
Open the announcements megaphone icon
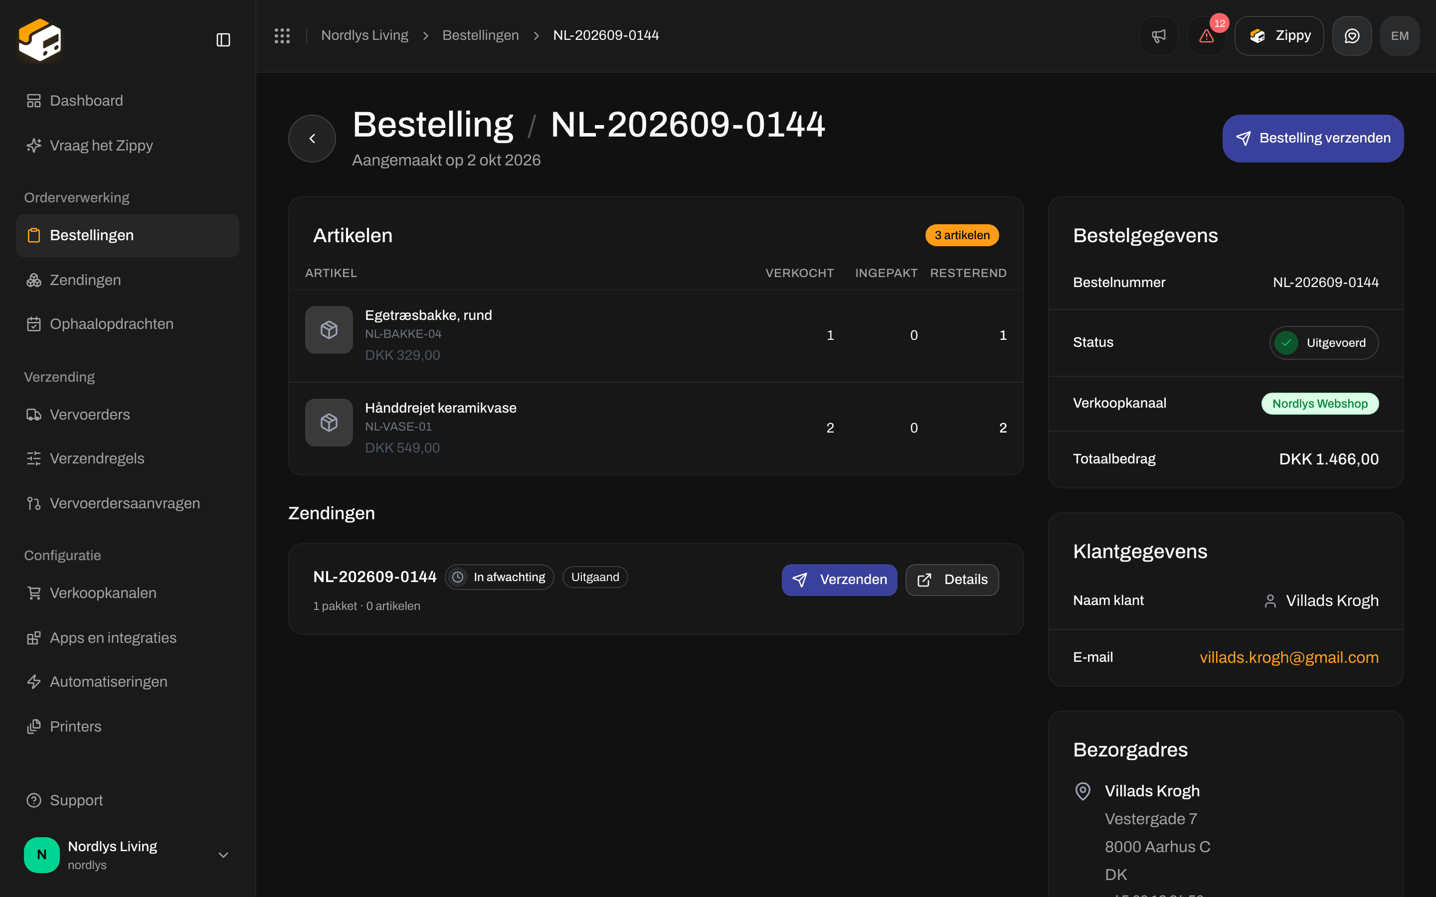tap(1158, 35)
